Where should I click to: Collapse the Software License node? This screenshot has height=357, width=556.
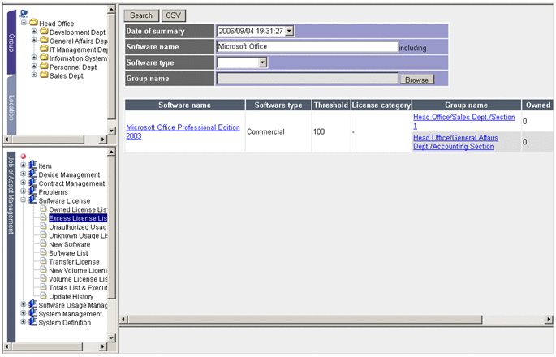pos(24,200)
